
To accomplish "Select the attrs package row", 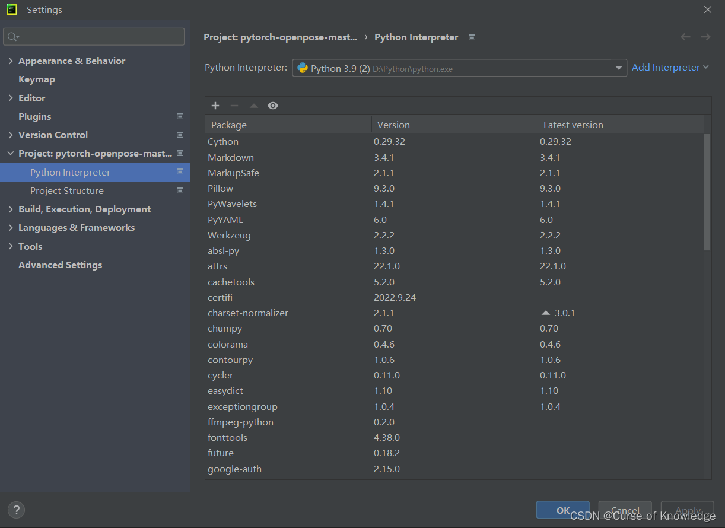I will pos(454,266).
